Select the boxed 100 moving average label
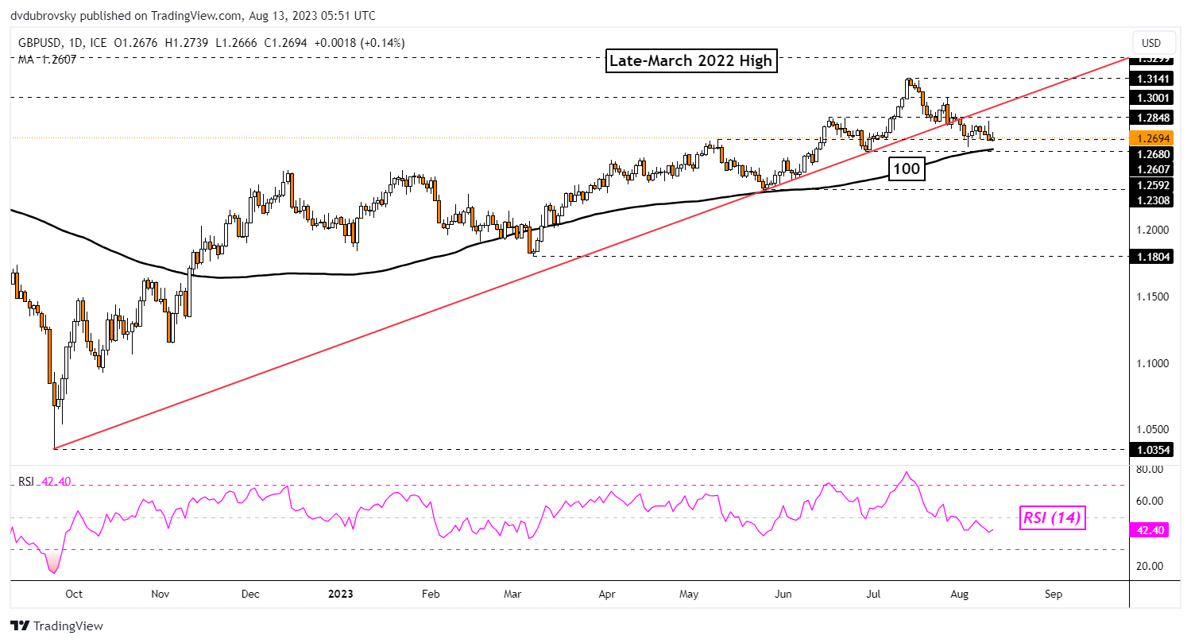The width and height of the screenshot is (1191, 643). point(907,169)
